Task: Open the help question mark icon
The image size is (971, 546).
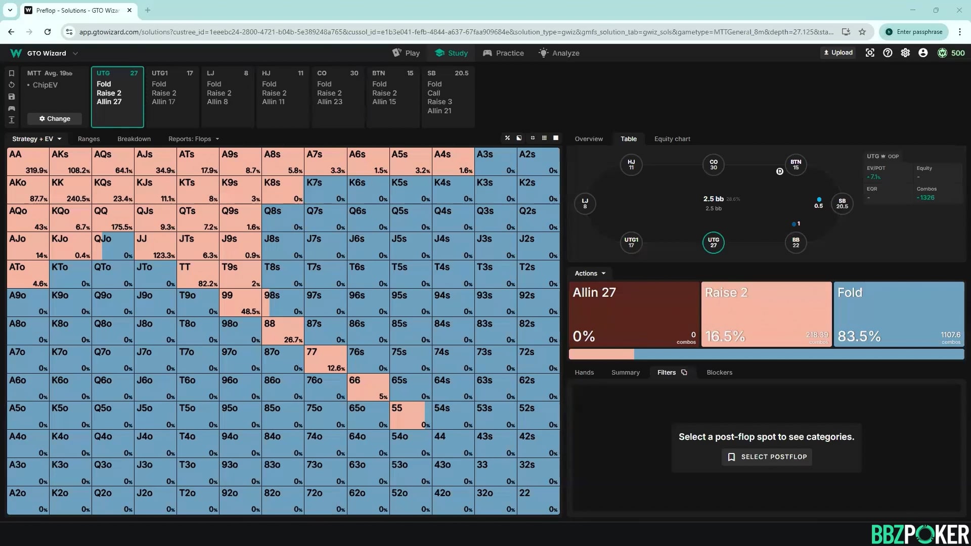Action: coord(888,53)
